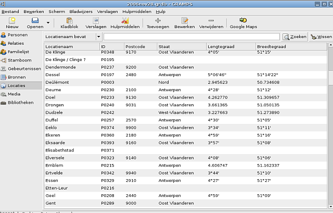Remove the selection with the Verwijderen icon
Image resolution: width=333 pixels, height=213 pixels.
211,22
